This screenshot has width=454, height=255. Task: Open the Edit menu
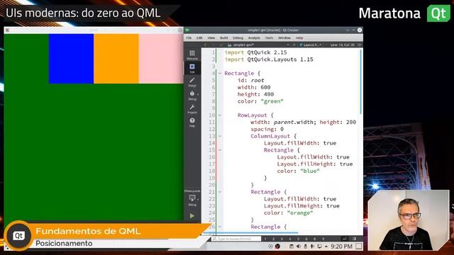pos(199,38)
